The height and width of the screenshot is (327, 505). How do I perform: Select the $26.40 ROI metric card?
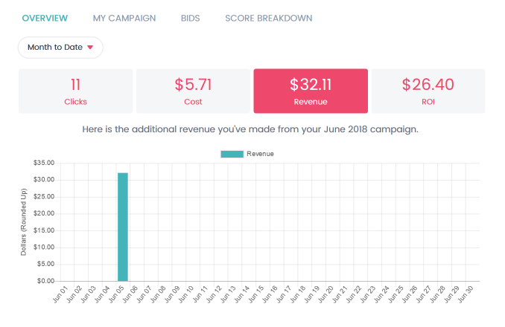(x=428, y=91)
